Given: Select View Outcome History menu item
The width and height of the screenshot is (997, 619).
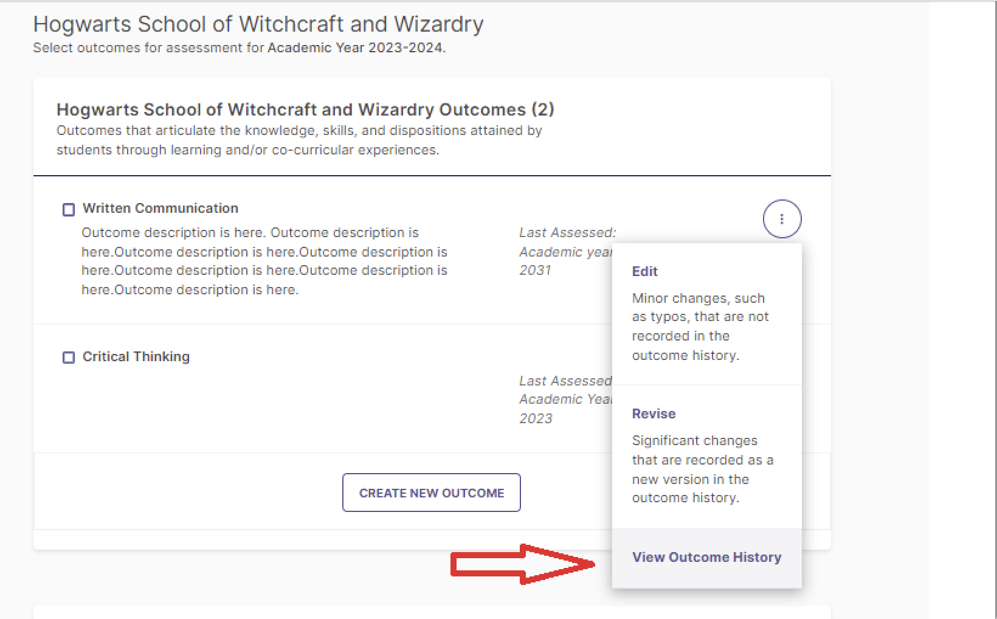Looking at the screenshot, I should (706, 558).
